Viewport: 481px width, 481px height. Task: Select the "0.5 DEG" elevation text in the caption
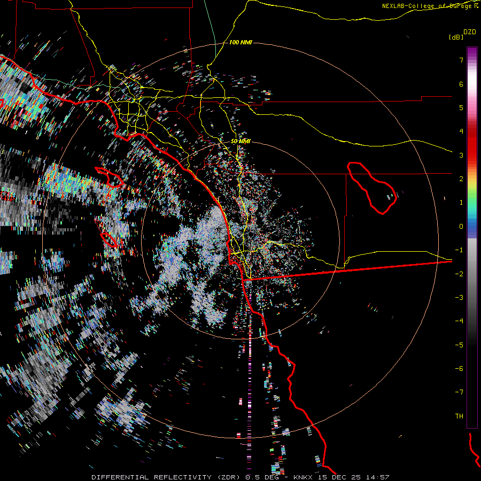coord(262,477)
